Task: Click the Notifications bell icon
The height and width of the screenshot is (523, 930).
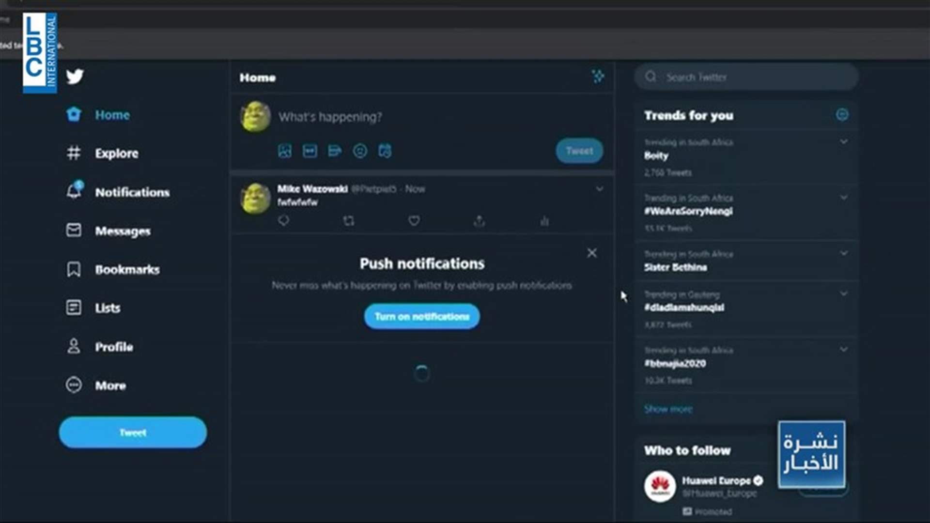Action: (x=74, y=191)
